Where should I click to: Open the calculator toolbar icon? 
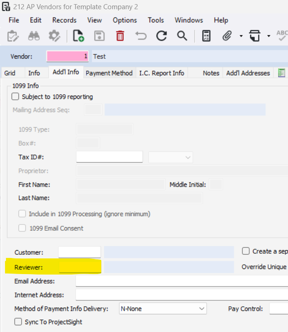coord(206,36)
